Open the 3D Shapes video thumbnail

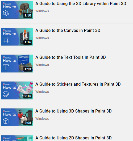17,117
